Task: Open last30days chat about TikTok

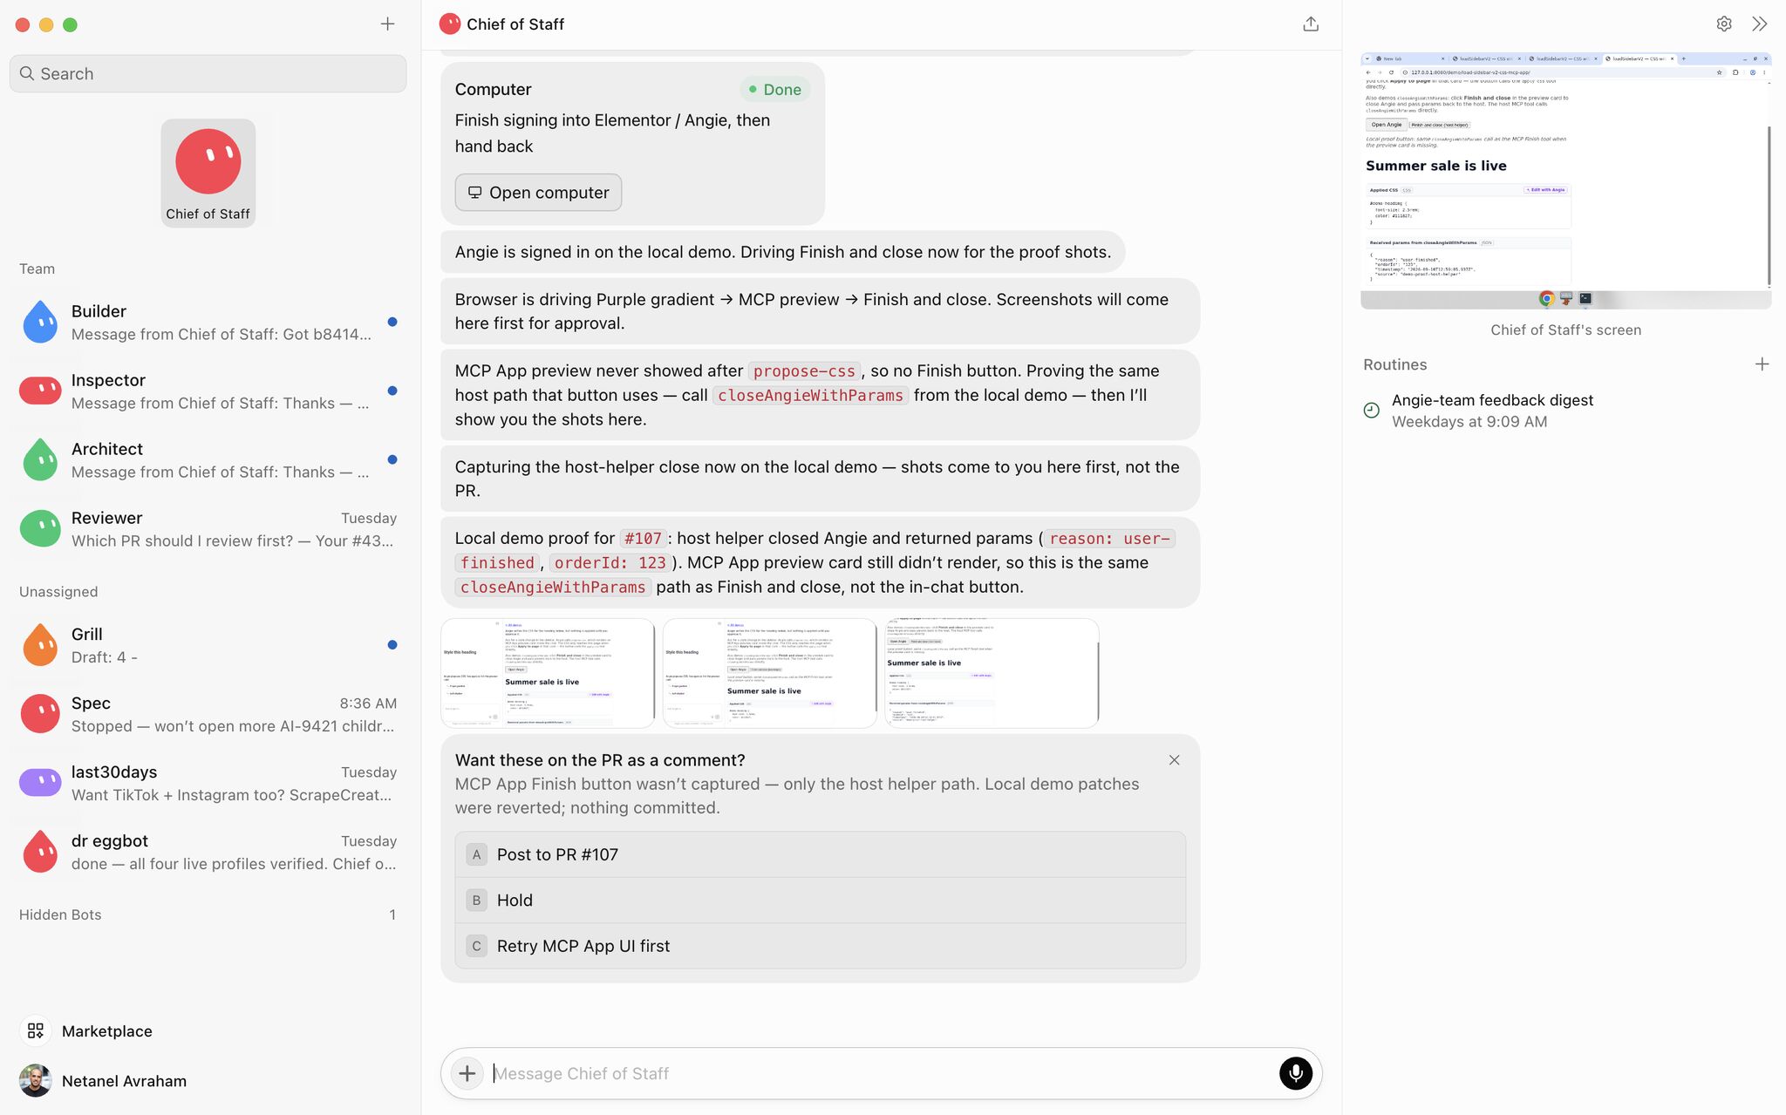Action: click(232, 795)
